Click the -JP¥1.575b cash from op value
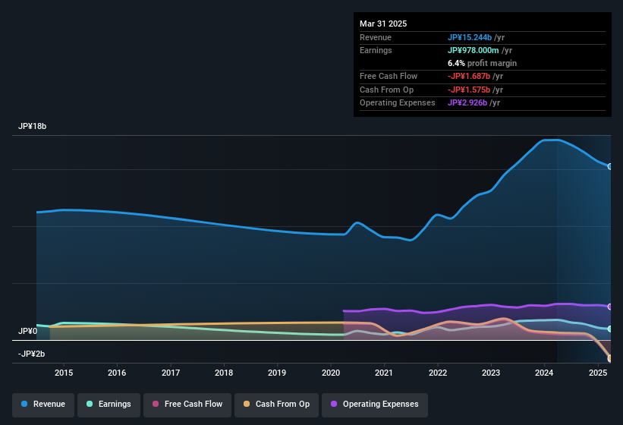Viewport: 623px width, 425px height. click(469, 90)
